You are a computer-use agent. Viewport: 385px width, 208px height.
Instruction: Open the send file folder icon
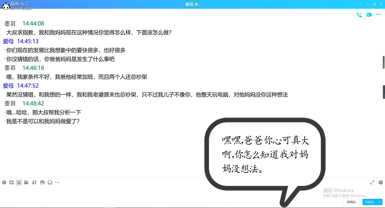pos(26,182)
